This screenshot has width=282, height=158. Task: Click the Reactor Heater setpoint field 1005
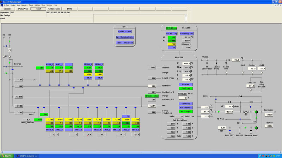click(152, 67)
